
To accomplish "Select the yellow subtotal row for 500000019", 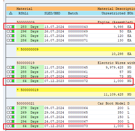I will click(x=76, y=90).
